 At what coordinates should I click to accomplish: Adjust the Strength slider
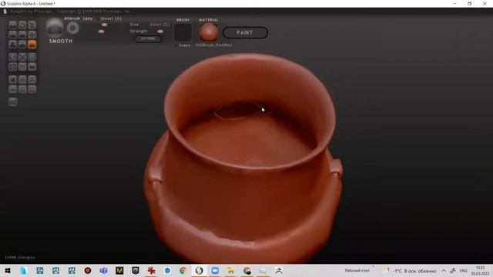[x=101, y=32]
